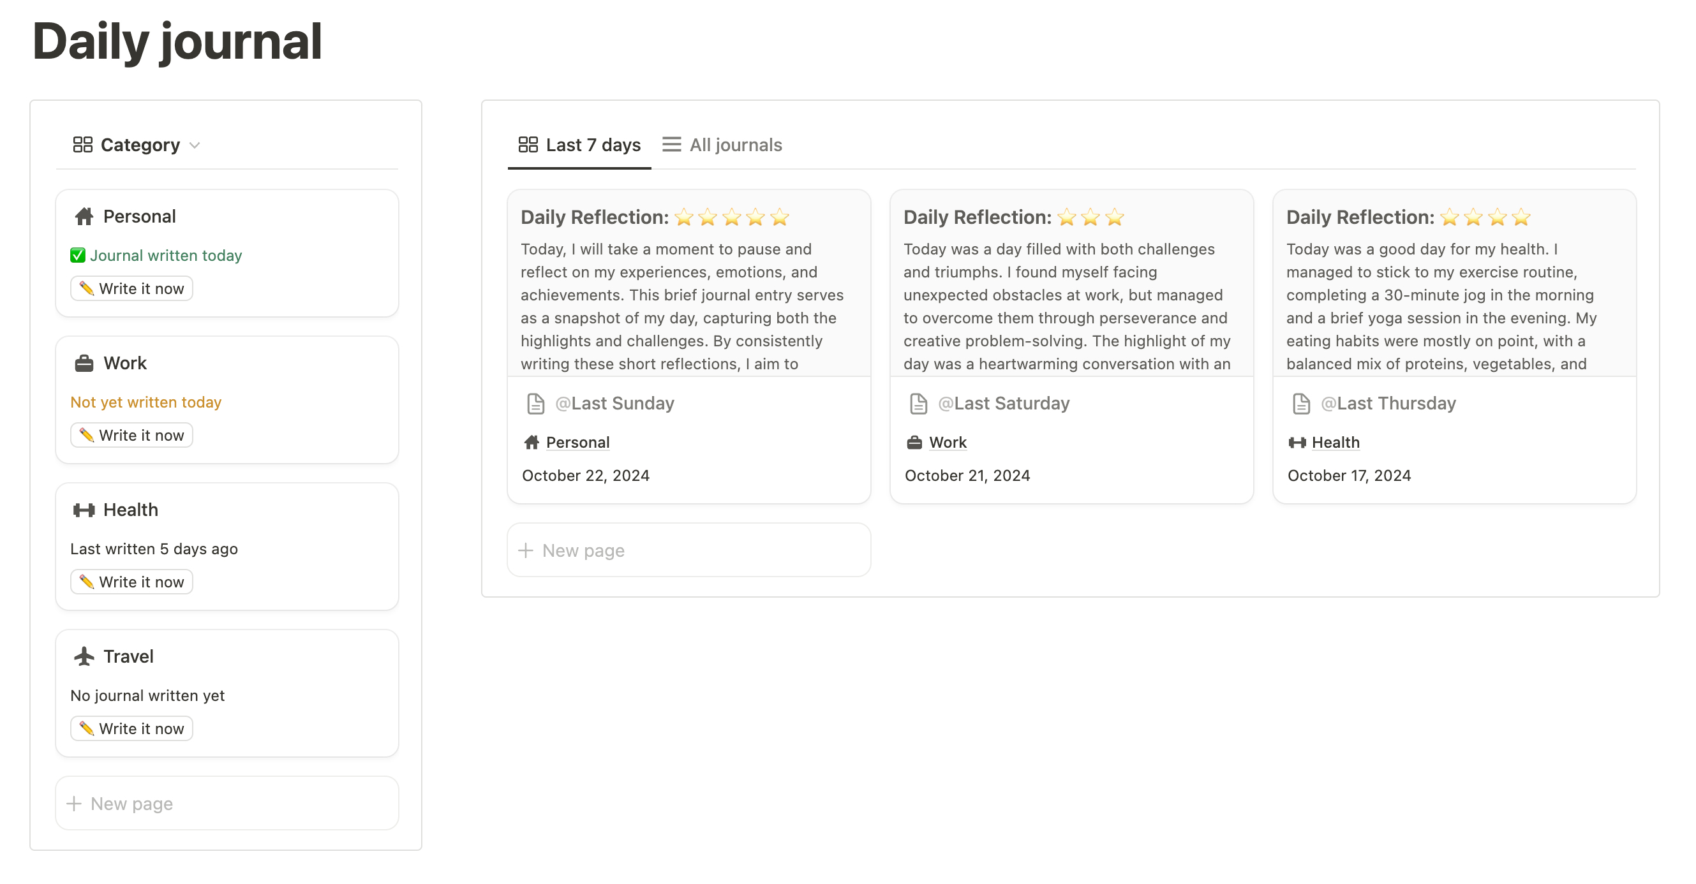Add a New page in the Category list

(x=227, y=804)
